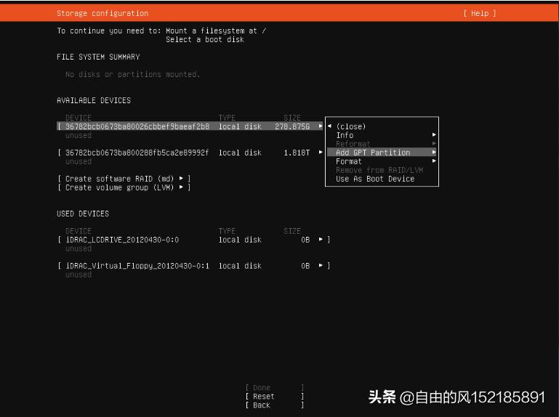
Task: Select Use As Boot Device
Action: click(375, 179)
